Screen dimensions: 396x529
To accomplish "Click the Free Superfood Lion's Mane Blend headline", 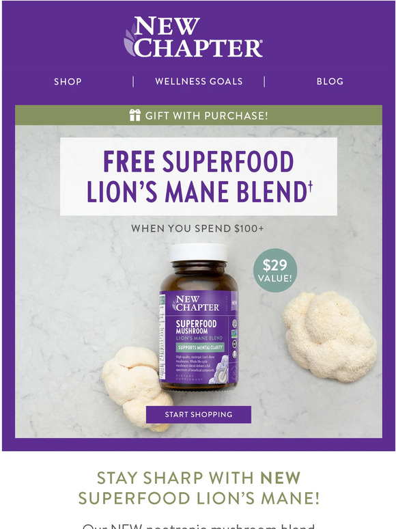I will point(199,176).
